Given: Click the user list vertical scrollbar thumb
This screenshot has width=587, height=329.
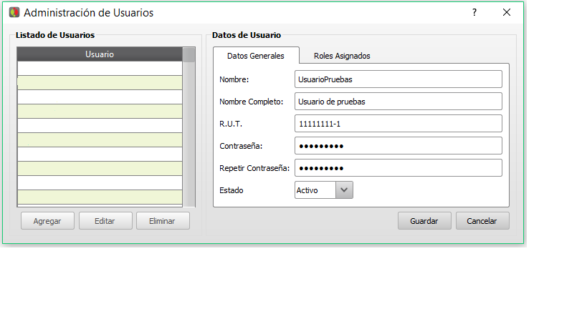Looking at the screenshot, I should point(188,55).
